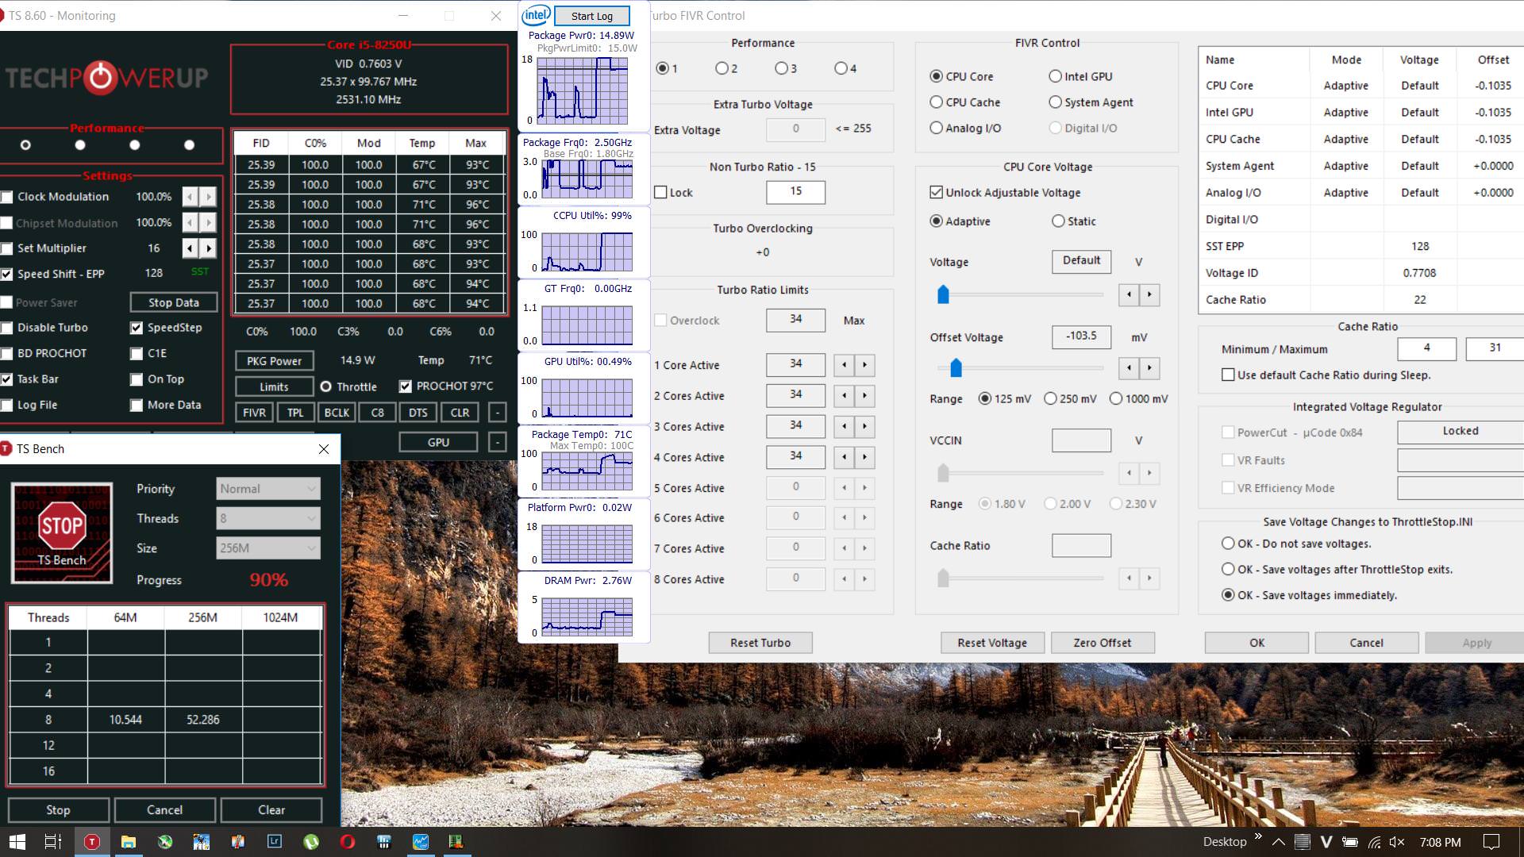The height and width of the screenshot is (857, 1524).
Task: Open File Explorer from the taskbar
Action: 128,842
